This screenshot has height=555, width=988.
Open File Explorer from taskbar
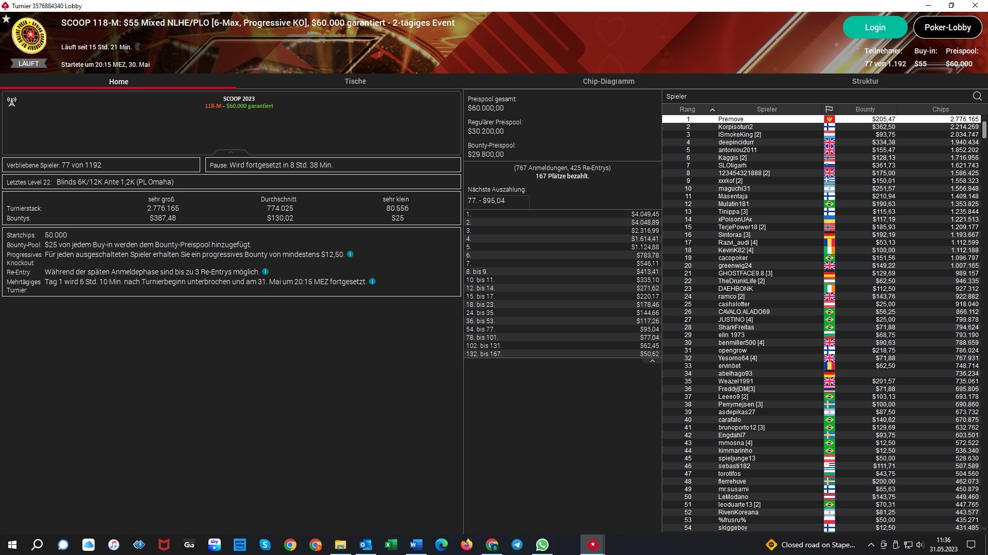(x=340, y=545)
